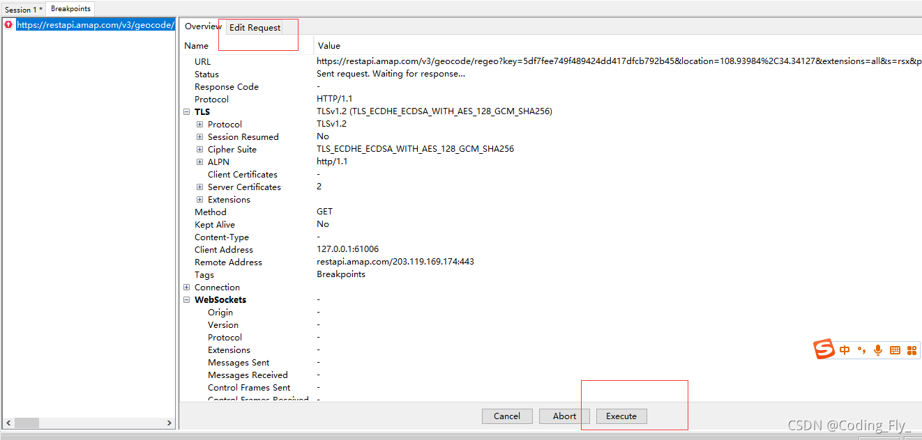Screen dimensions: 922x440
Task: Open the Sogou toolbox grid icon
Action: (x=912, y=350)
